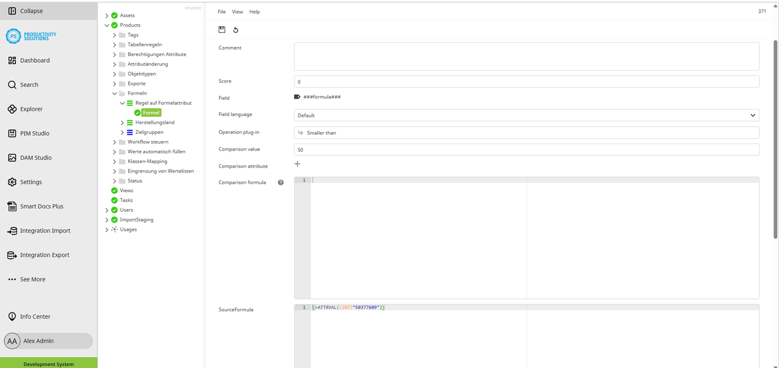The image size is (779, 368).
Task: Select the Attributänderung folder
Action: 148,64
